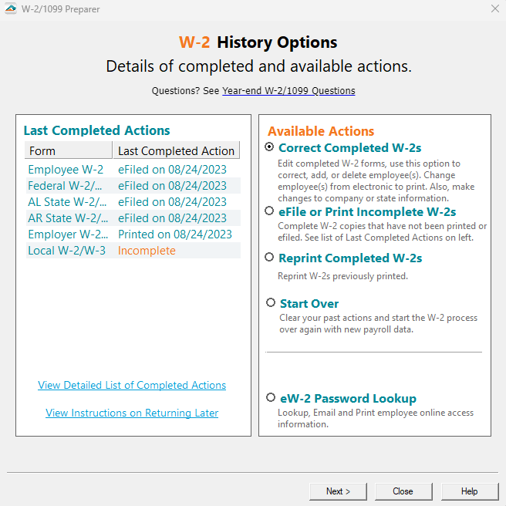Click the Last Completed Action column header
Screen dimensions: 506x506
pyautogui.click(x=176, y=151)
